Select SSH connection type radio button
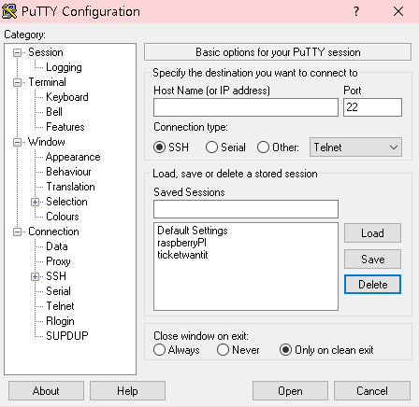The image size is (419, 407). (x=159, y=147)
